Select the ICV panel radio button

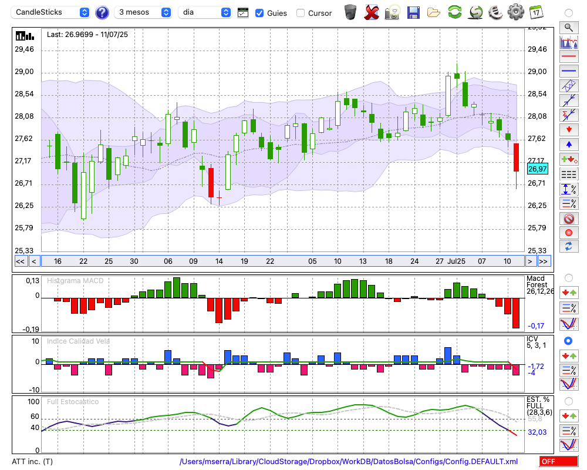[569, 341]
